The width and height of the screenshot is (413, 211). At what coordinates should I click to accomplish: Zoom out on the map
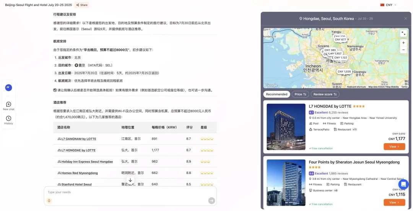tap(403, 50)
